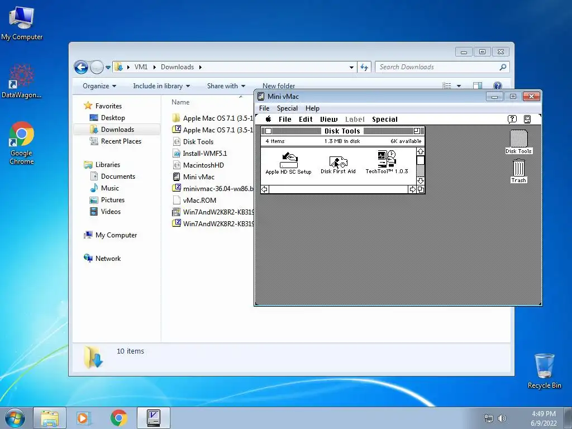572x429 pixels.
Task: Click the arrow between VM1 and Downloads
Action: [154, 68]
